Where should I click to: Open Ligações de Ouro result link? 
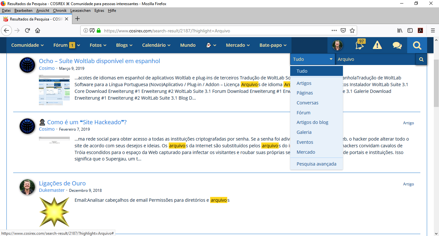coord(62,183)
